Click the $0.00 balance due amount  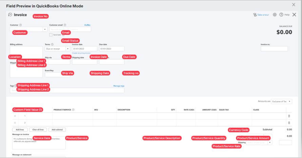[284, 32]
